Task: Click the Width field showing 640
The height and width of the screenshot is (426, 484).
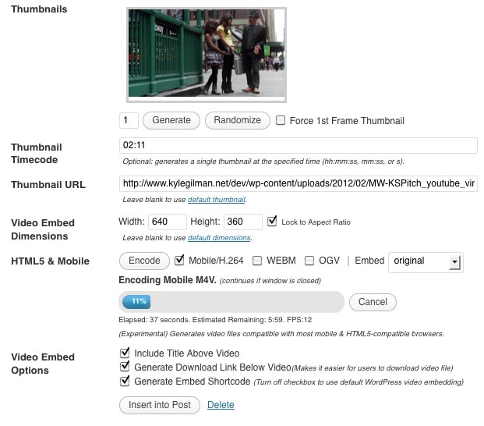Action: [168, 222]
